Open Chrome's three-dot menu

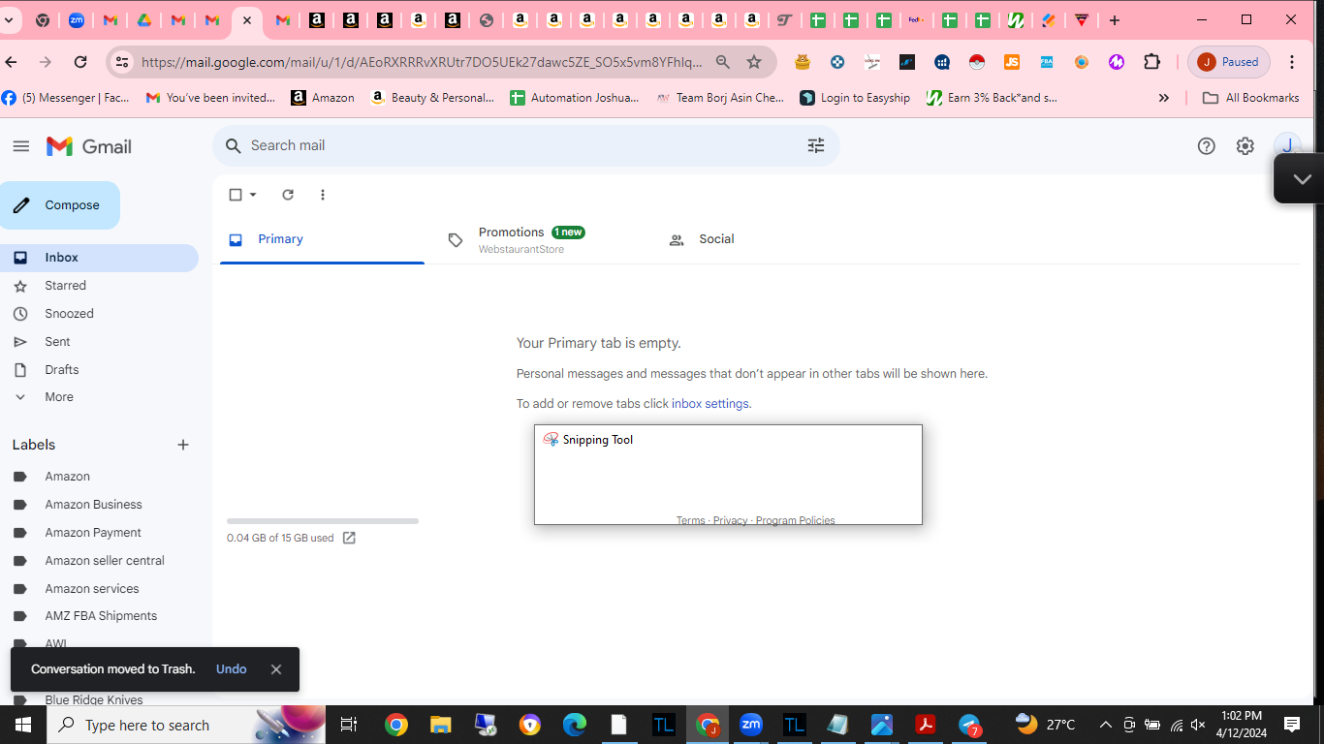1292,62
